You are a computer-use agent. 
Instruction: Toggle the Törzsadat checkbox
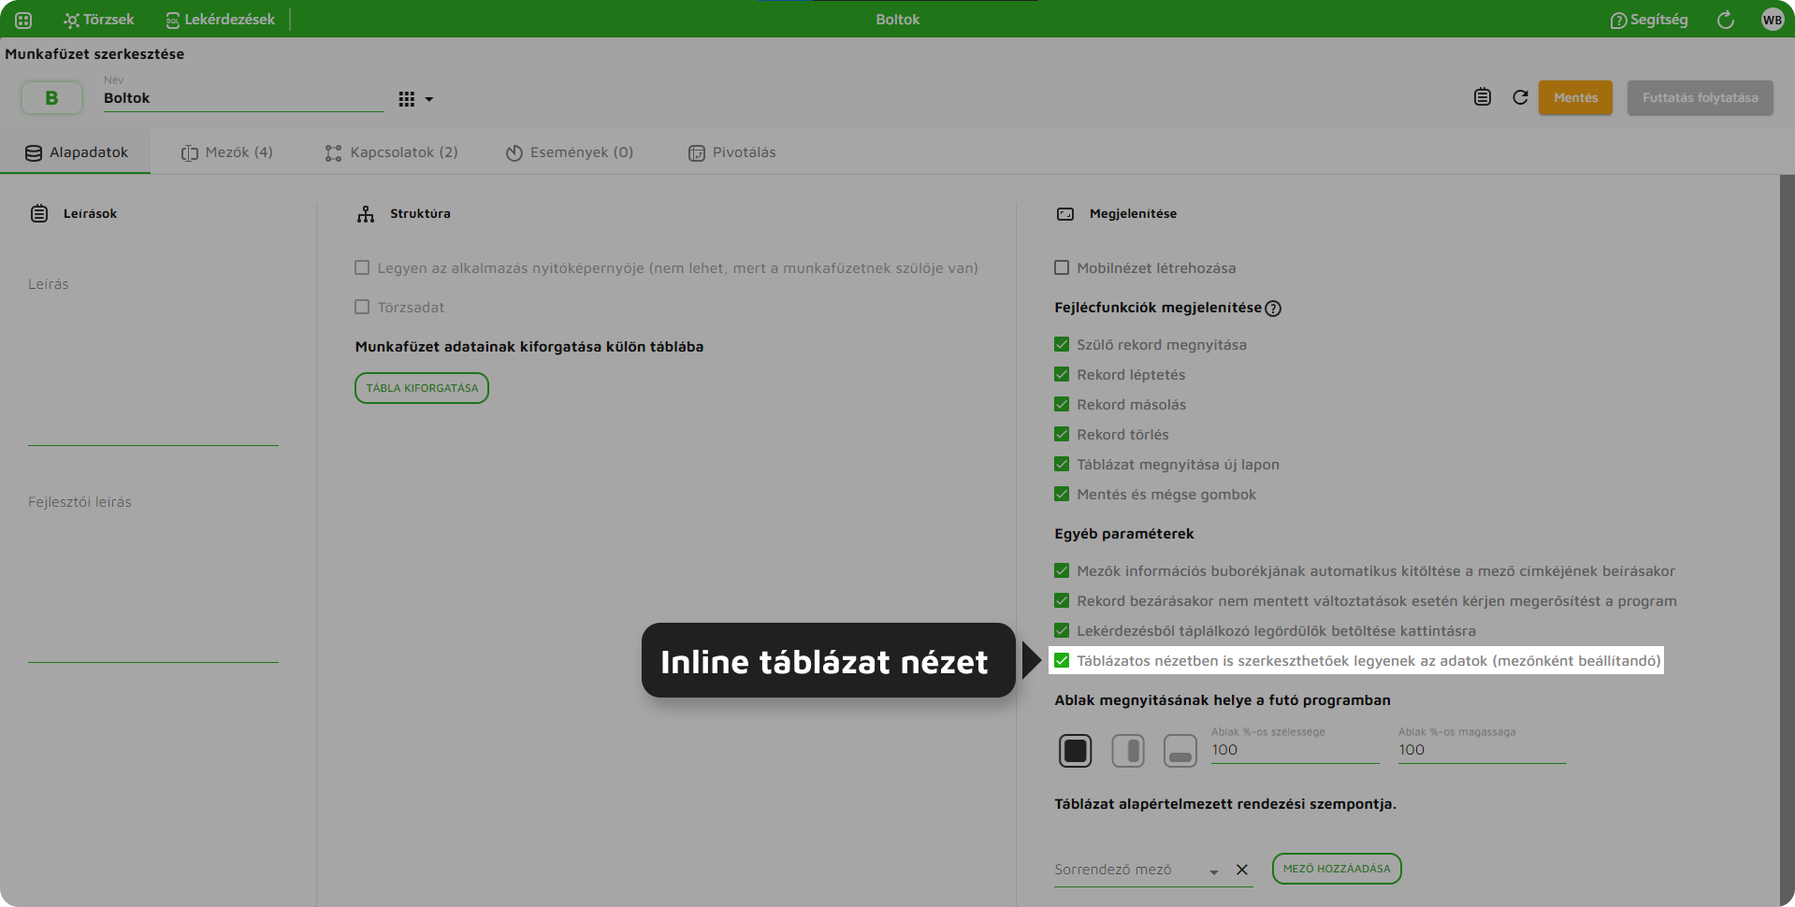[x=362, y=307]
